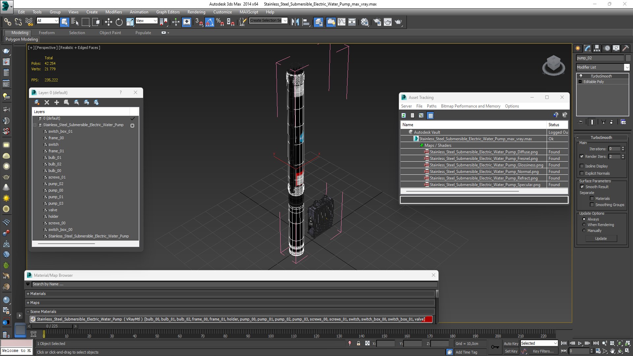Click the Mirror tool icon
This screenshot has width=633, height=356.
point(295,22)
